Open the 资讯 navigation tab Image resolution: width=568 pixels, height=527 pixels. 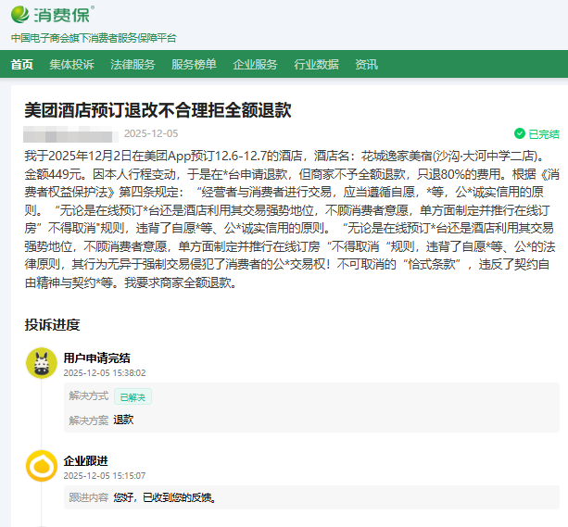pyautogui.click(x=366, y=64)
